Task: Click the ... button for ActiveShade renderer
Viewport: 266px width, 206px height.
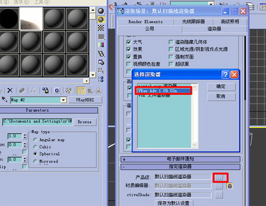Action: pos(219,195)
